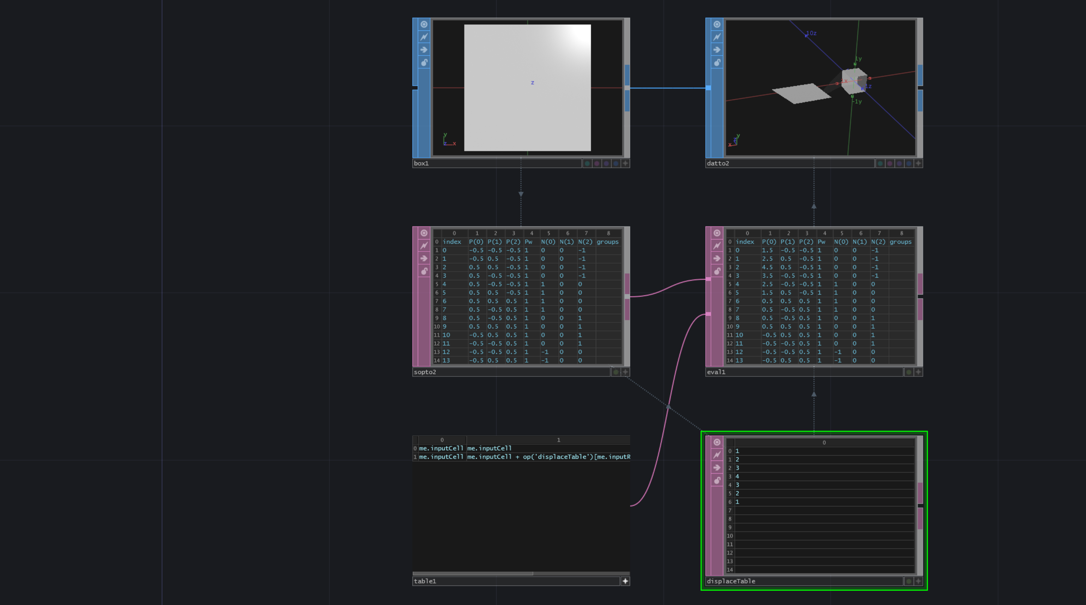The height and width of the screenshot is (605, 1086).
Task: Toggle the green flag dot on displaceTable
Action: [x=908, y=581]
